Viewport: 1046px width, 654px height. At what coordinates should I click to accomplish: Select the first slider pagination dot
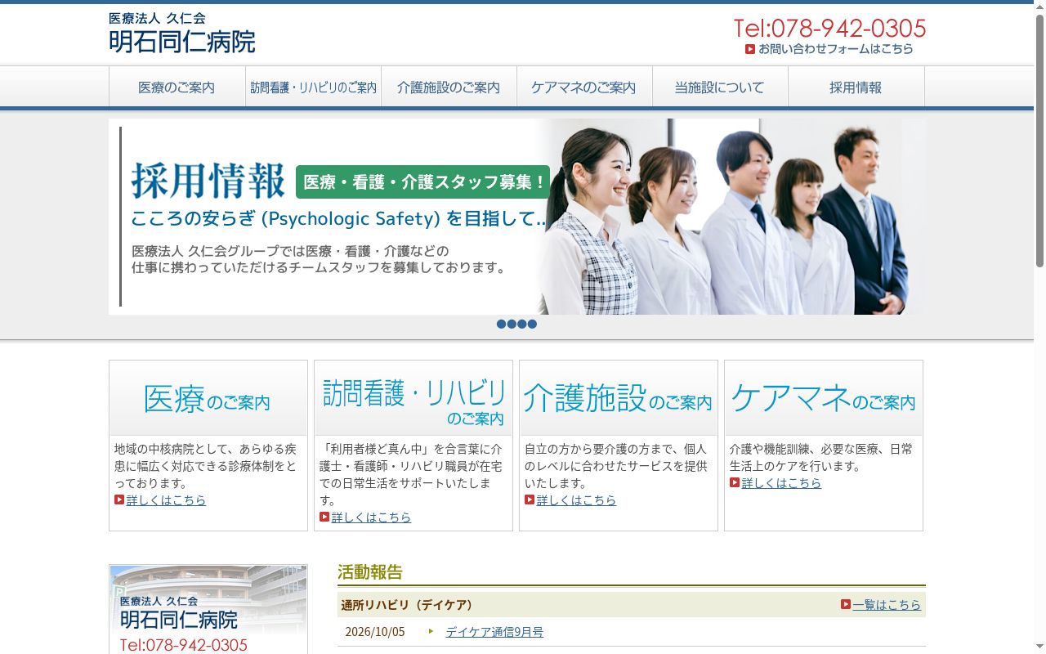click(x=502, y=324)
